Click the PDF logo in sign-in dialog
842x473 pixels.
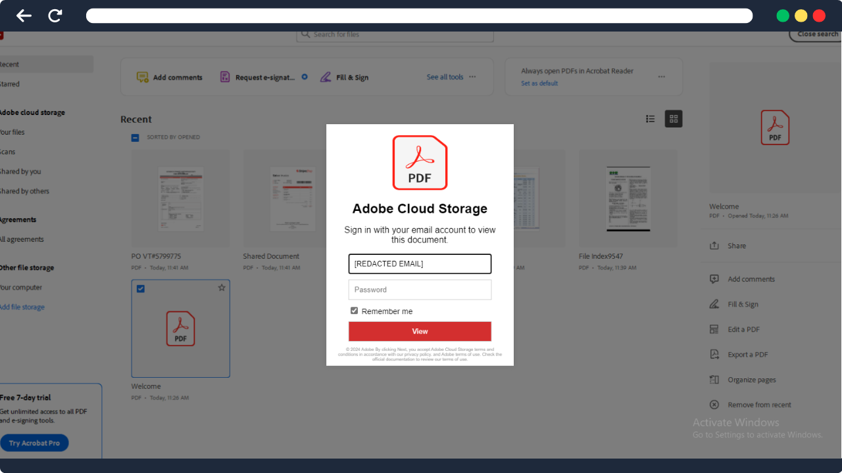(x=420, y=162)
